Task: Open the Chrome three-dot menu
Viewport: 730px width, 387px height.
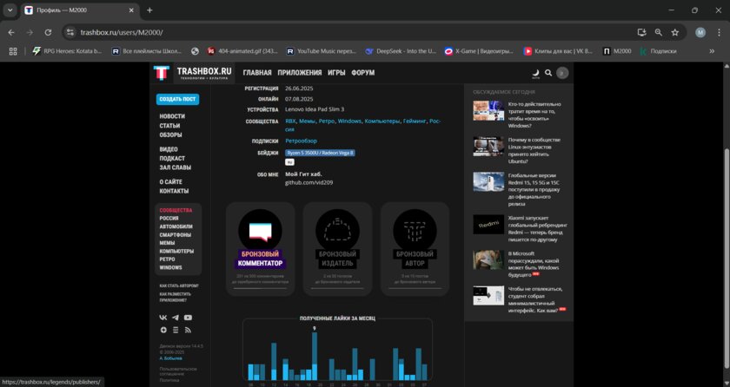Action: click(717, 32)
